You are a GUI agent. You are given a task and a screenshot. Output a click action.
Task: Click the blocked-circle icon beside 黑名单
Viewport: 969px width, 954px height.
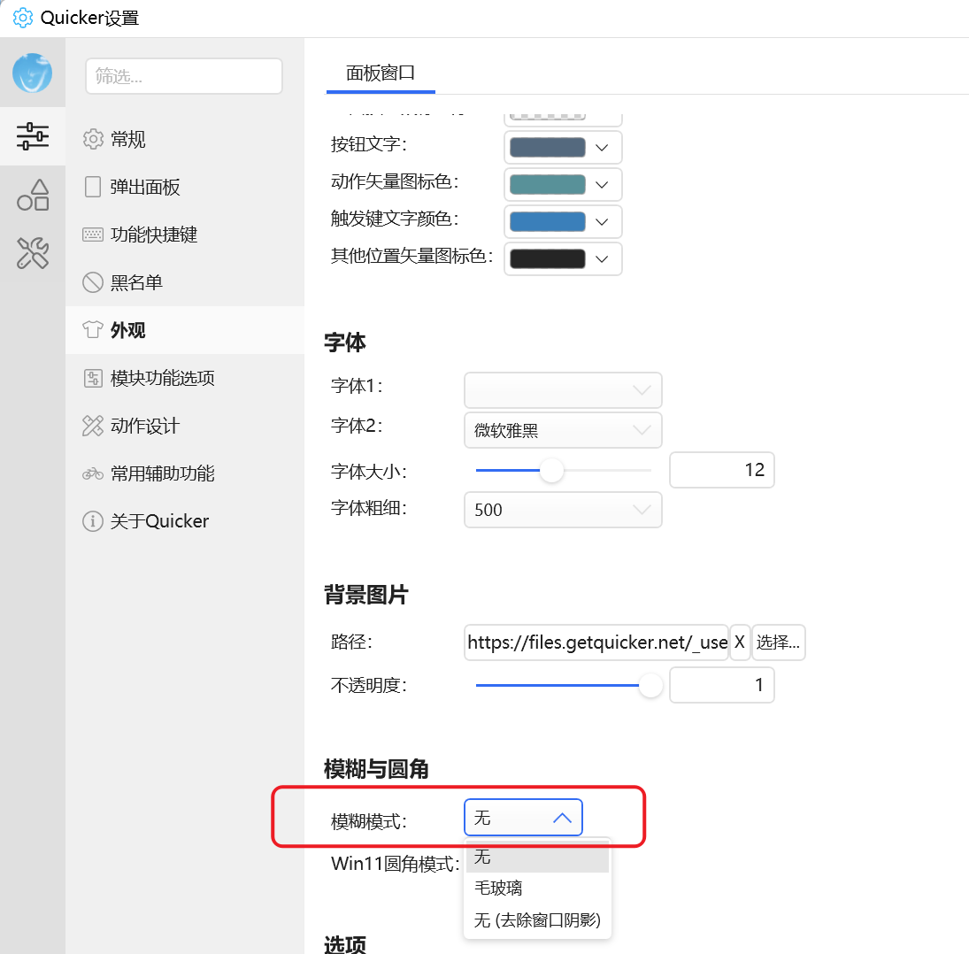pos(93,282)
